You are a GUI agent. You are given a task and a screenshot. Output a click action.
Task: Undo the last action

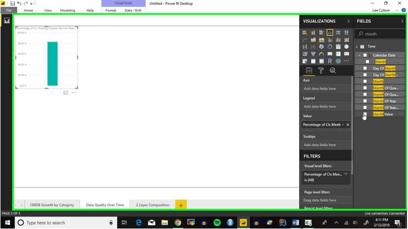click(19, 3)
